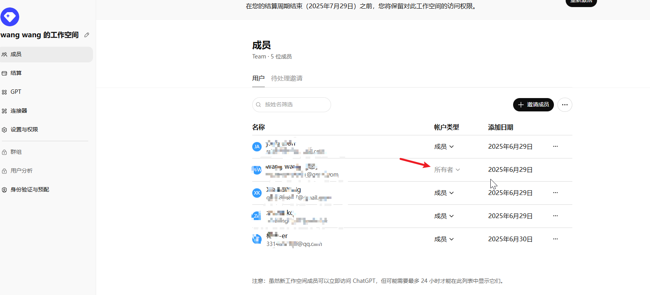Change role of the last listed member
Image resolution: width=650 pixels, height=295 pixels.
tap(444, 239)
